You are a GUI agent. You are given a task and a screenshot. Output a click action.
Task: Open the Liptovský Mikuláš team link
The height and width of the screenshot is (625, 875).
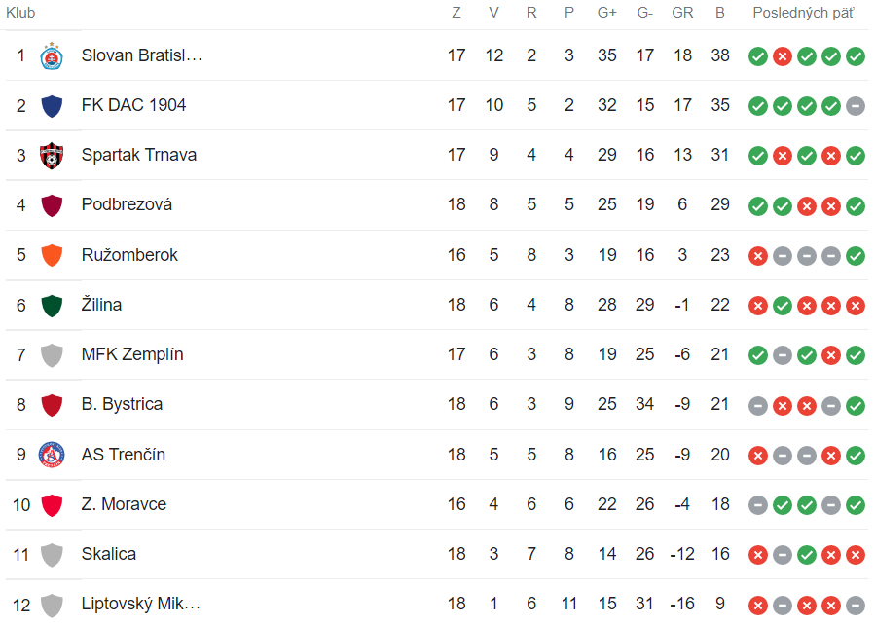141,604
